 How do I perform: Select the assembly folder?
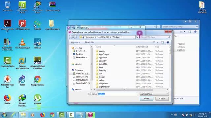[103, 61]
